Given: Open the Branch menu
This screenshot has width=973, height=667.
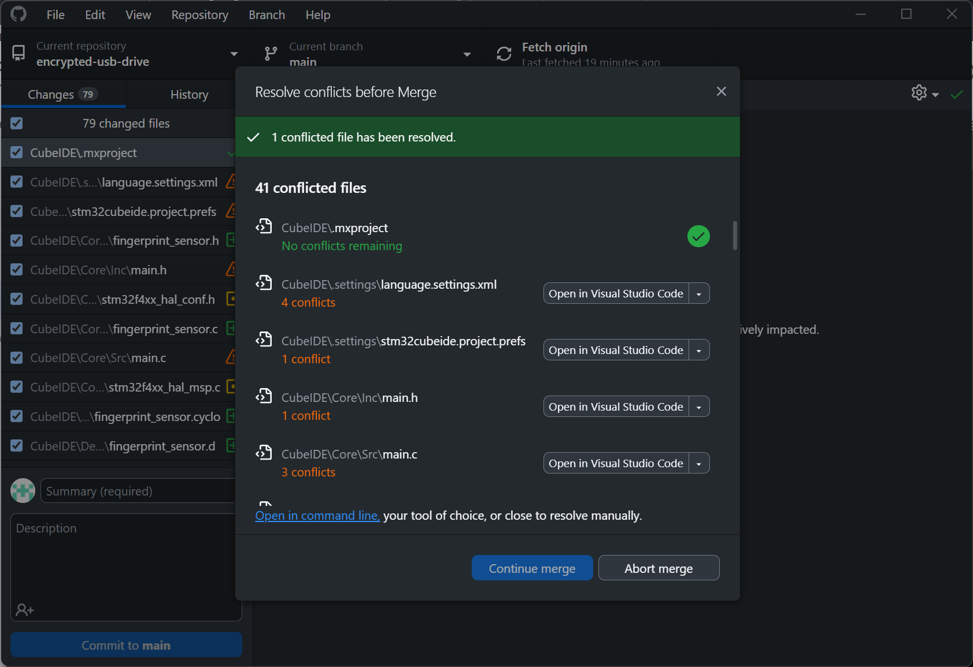Looking at the screenshot, I should [267, 14].
